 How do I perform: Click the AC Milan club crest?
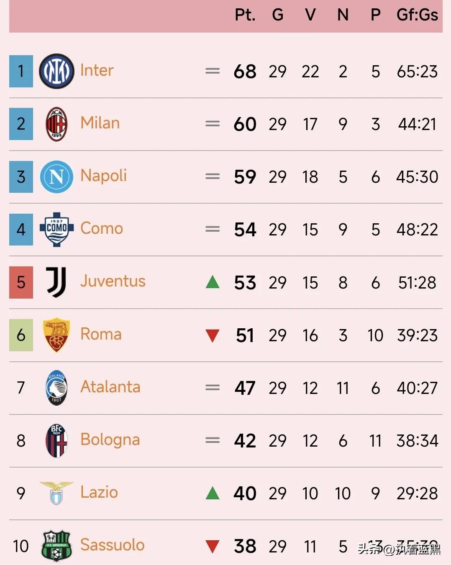tap(56, 124)
